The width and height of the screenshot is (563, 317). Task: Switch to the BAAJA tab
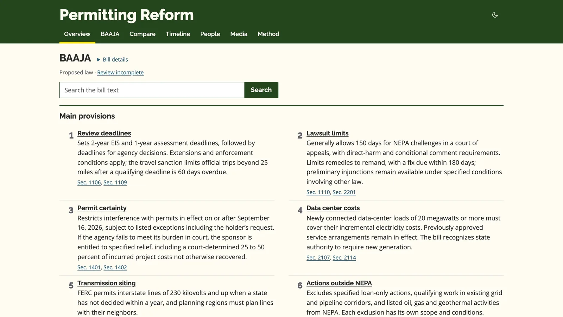(x=110, y=34)
